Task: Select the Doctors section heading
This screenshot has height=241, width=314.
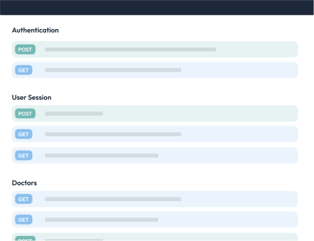Action: pyautogui.click(x=24, y=183)
